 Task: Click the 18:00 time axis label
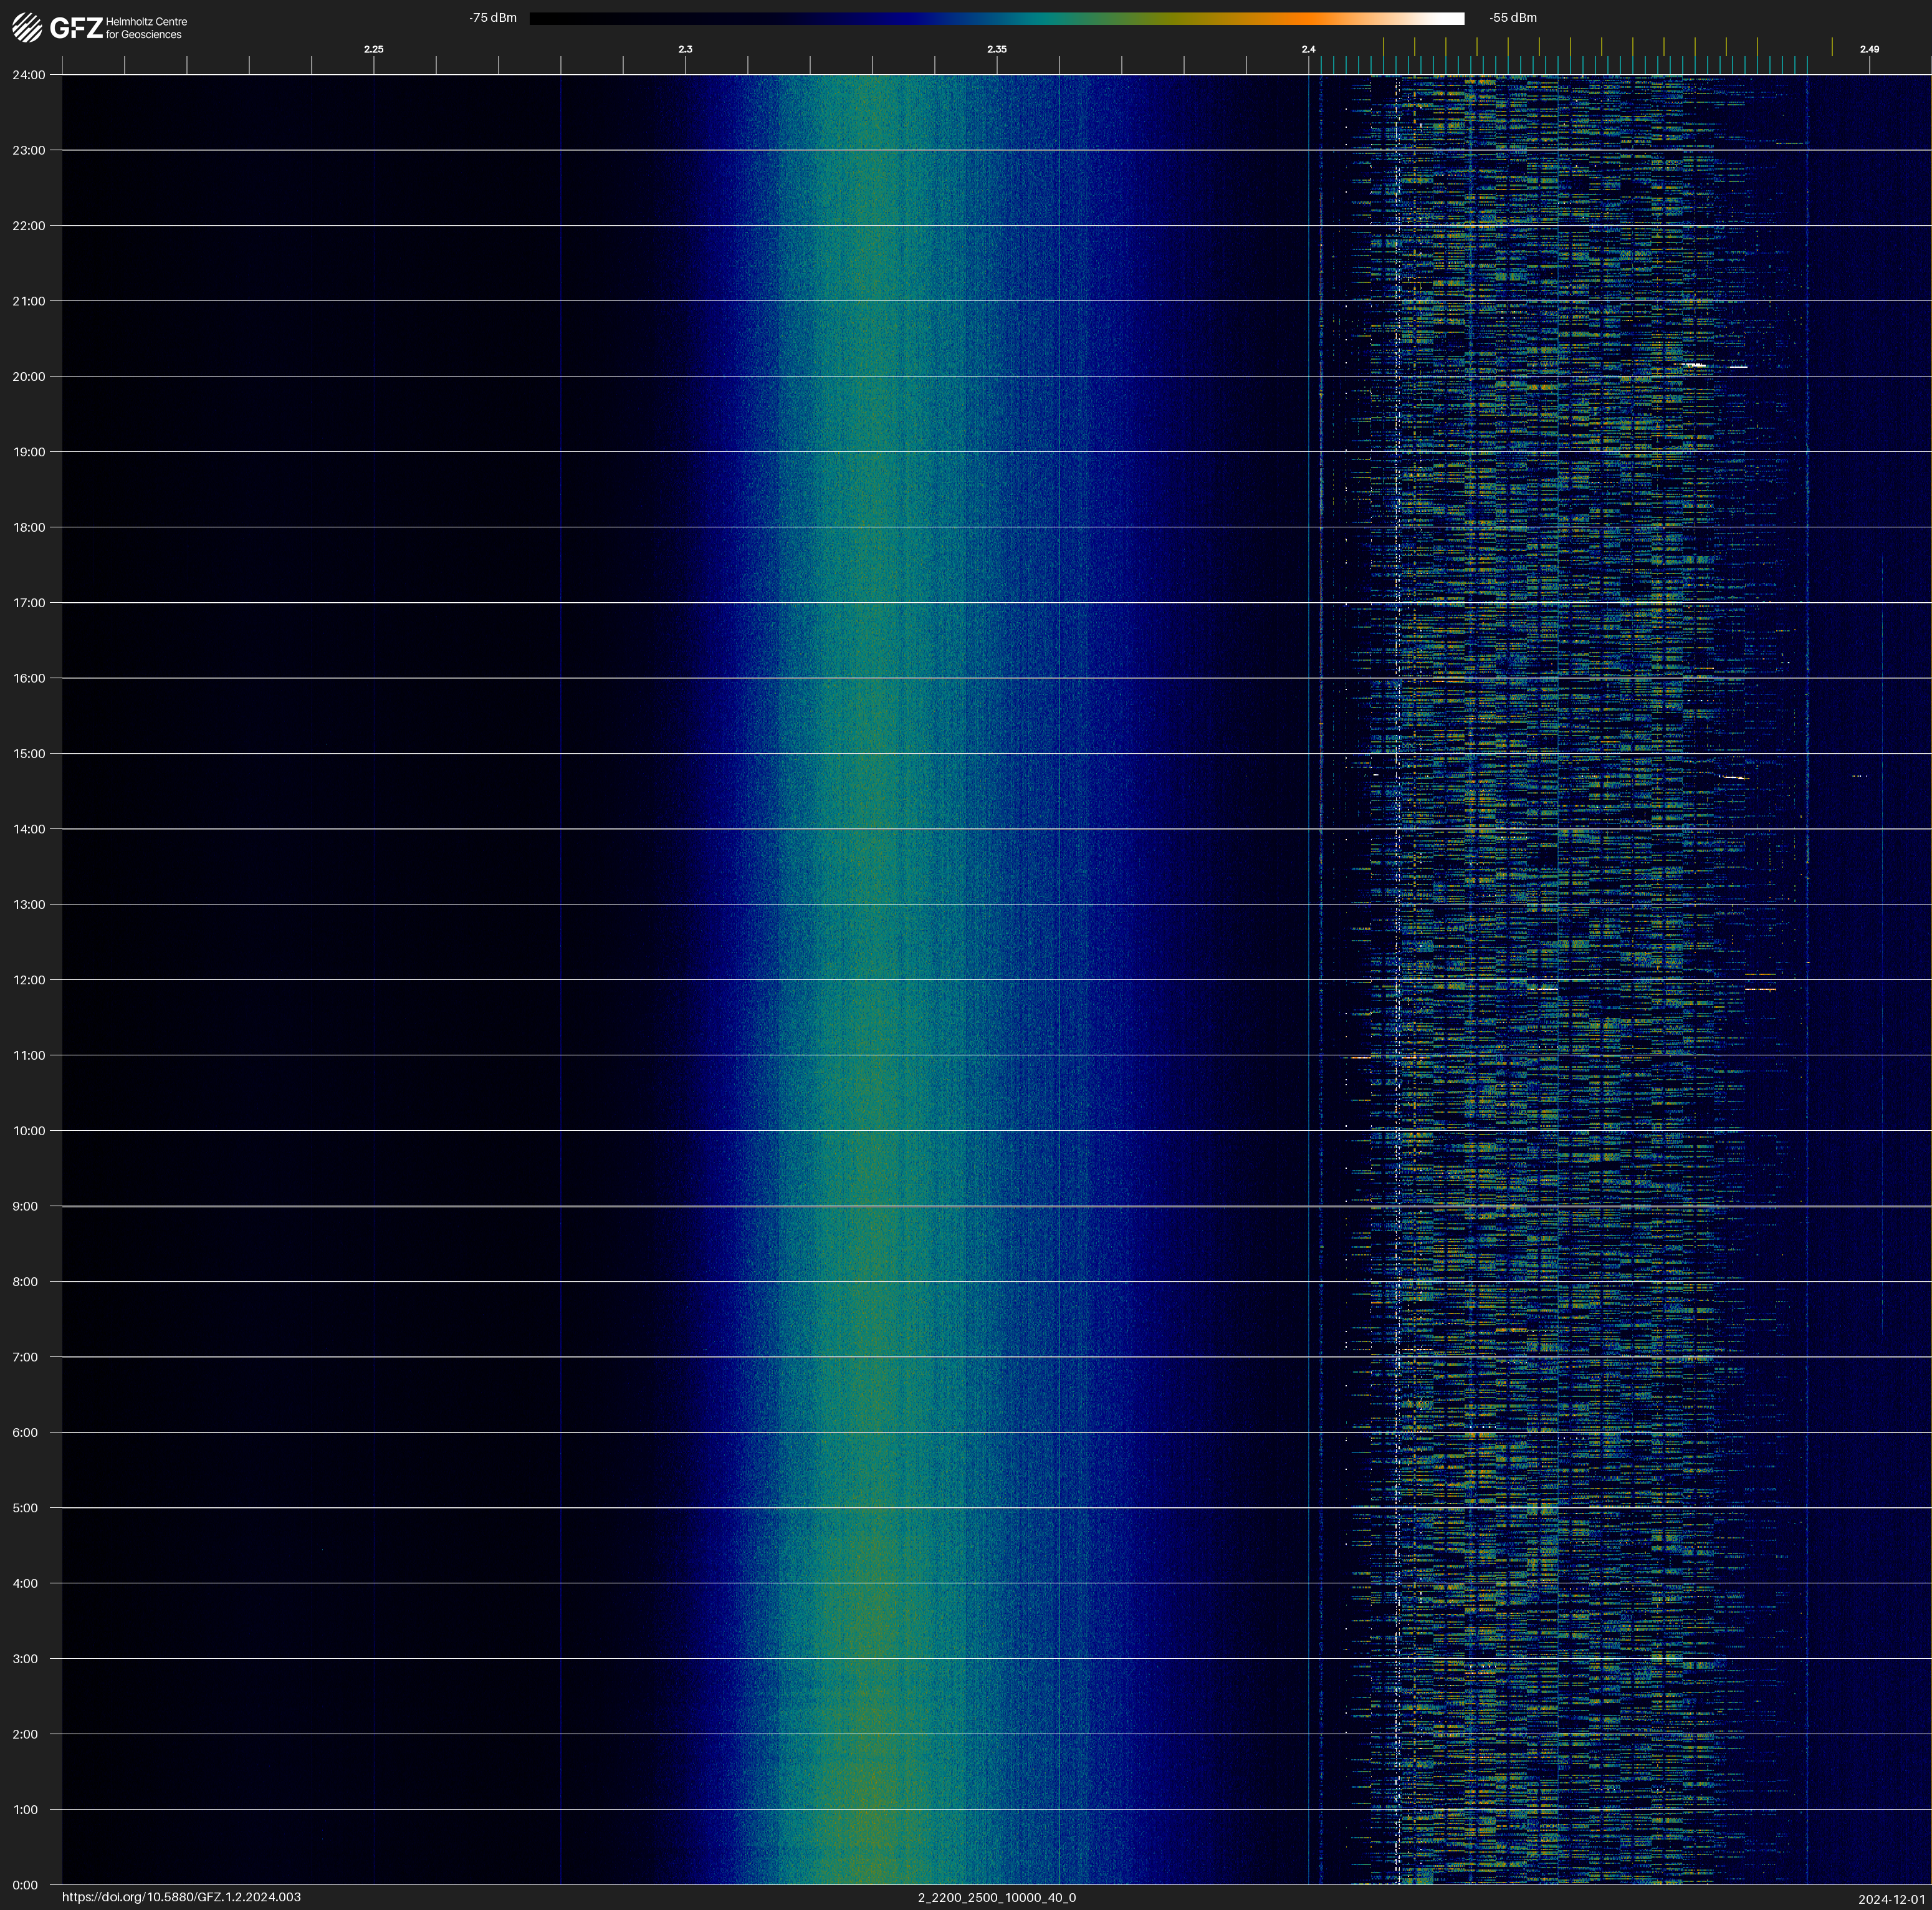coord(29,527)
